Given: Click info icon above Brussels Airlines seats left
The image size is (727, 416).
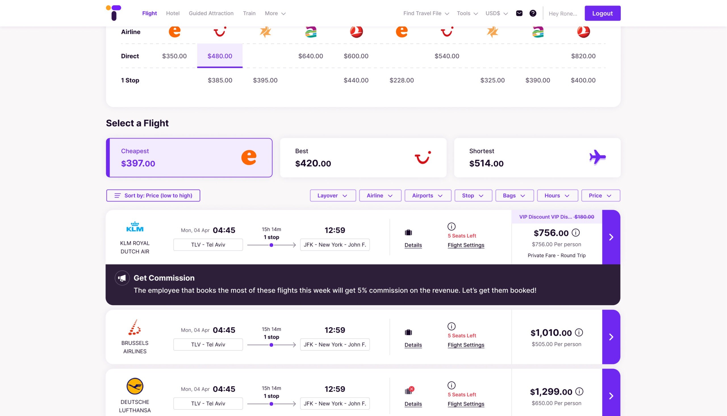Looking at the screenshot, I should click(x=451, y=326).
